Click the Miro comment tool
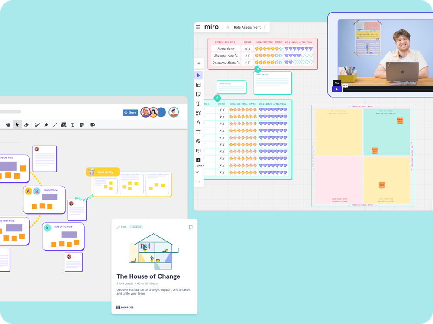Screen dimensions: 433x324 tap(198, 151)
